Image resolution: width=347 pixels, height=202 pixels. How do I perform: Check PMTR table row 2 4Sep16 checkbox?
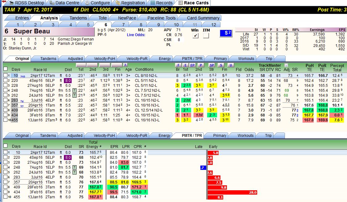coord(5,157)
